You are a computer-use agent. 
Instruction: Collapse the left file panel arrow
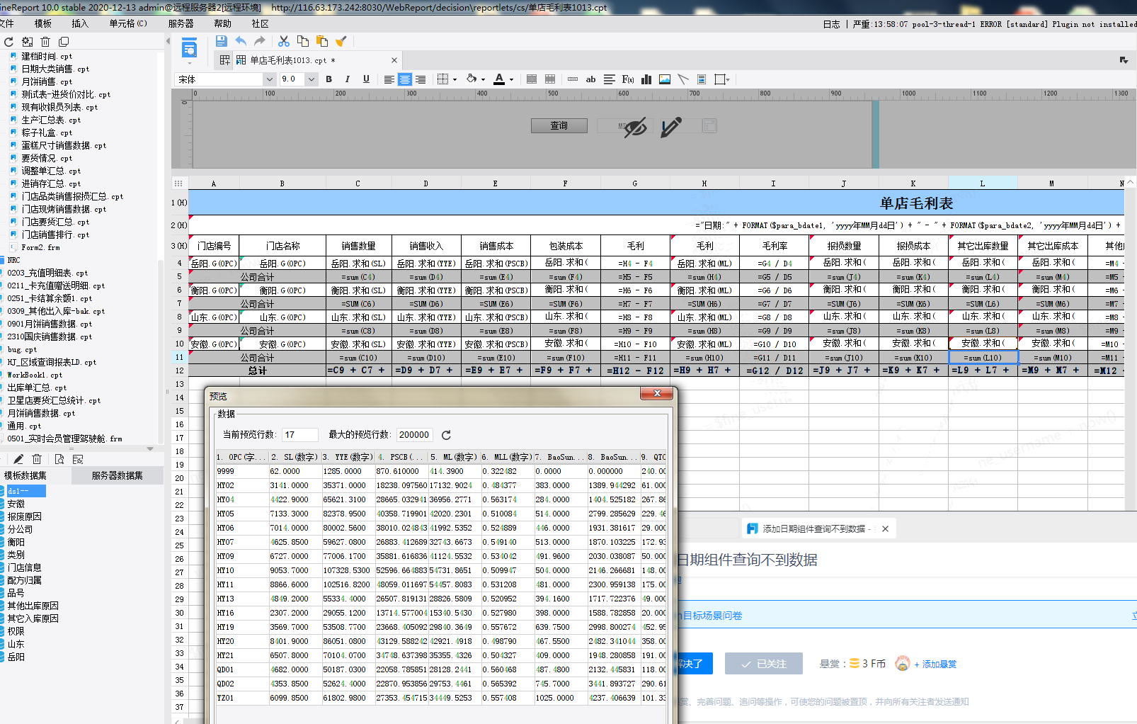[x=168, y=40]
